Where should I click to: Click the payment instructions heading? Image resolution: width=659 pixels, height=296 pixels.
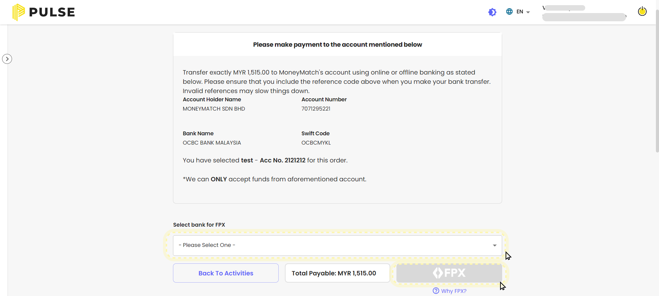337,45
